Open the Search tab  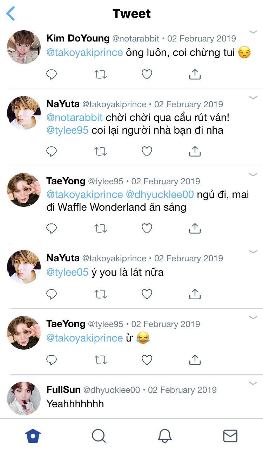tap(99, 436)
